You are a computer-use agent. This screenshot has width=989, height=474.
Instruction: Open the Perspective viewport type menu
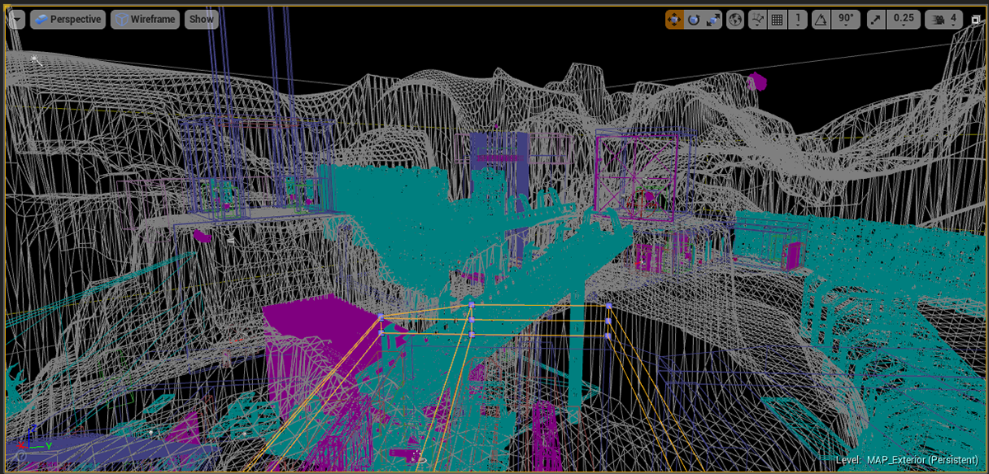(x=68, y=19)
